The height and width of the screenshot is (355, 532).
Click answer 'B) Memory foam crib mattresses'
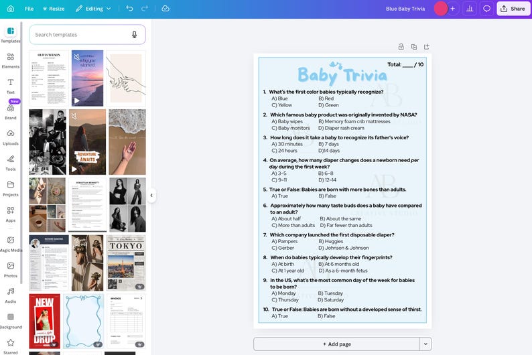pos(354,121)
